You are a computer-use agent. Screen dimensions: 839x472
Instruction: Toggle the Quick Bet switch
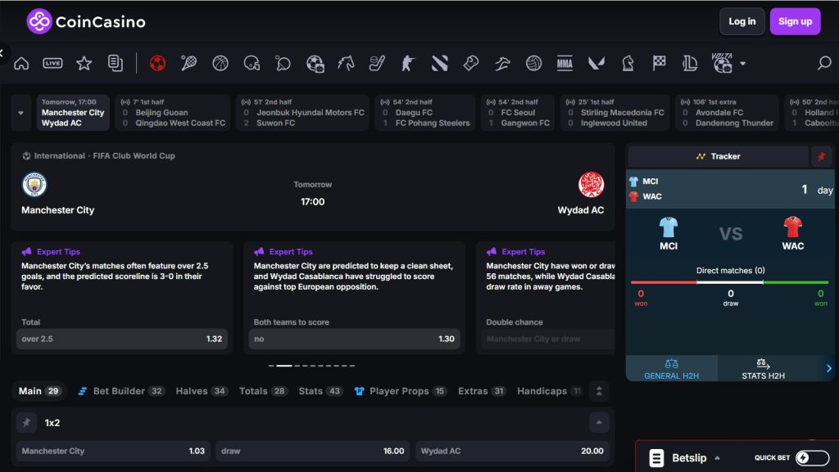pyautogui.click(x=812, y=457)
